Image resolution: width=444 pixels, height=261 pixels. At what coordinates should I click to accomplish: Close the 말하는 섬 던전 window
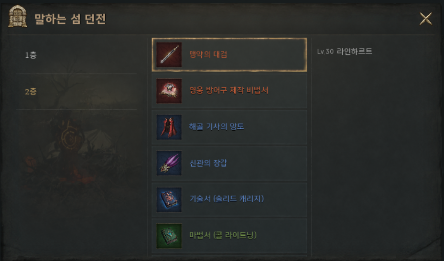click(x=425, y=19)
